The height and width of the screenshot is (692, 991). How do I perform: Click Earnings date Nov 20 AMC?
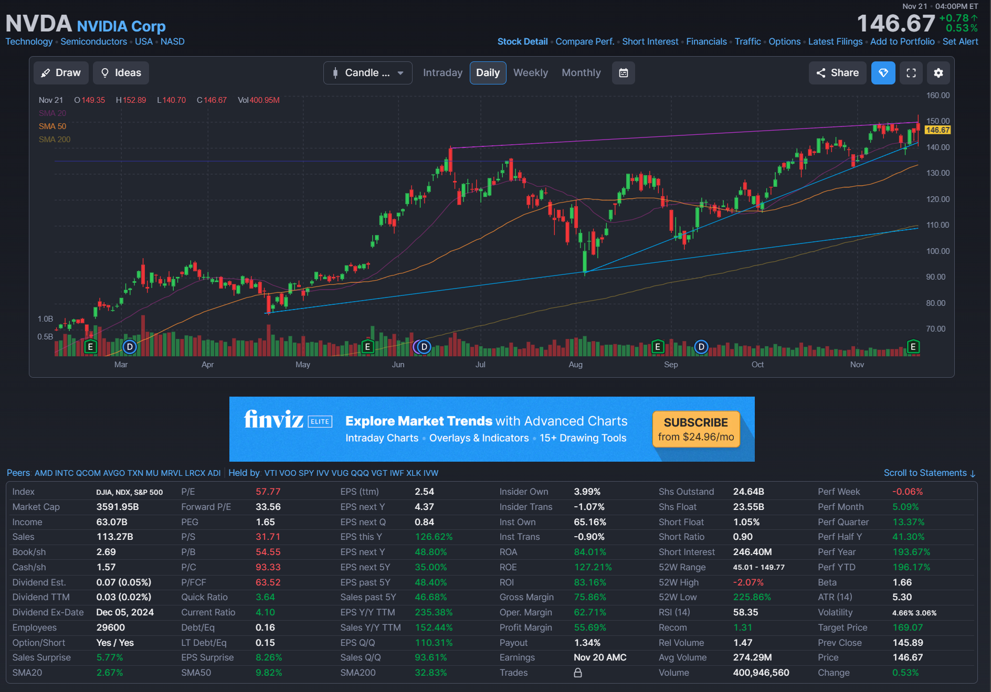click(x=600, y=657)
